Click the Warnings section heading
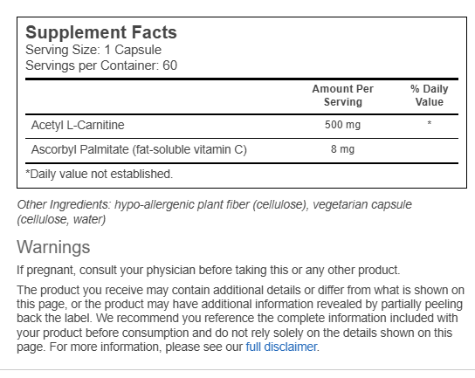 tap(53, 247)
